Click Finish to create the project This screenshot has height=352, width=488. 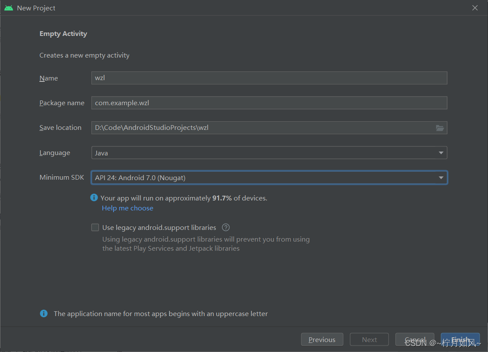tap(460, 339)
